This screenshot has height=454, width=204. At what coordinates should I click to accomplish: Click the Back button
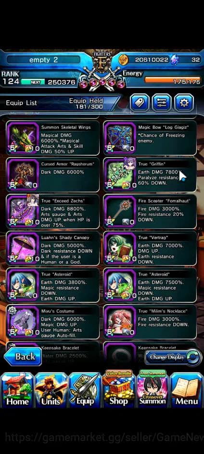pyautogui.click(x=23, y=357)
